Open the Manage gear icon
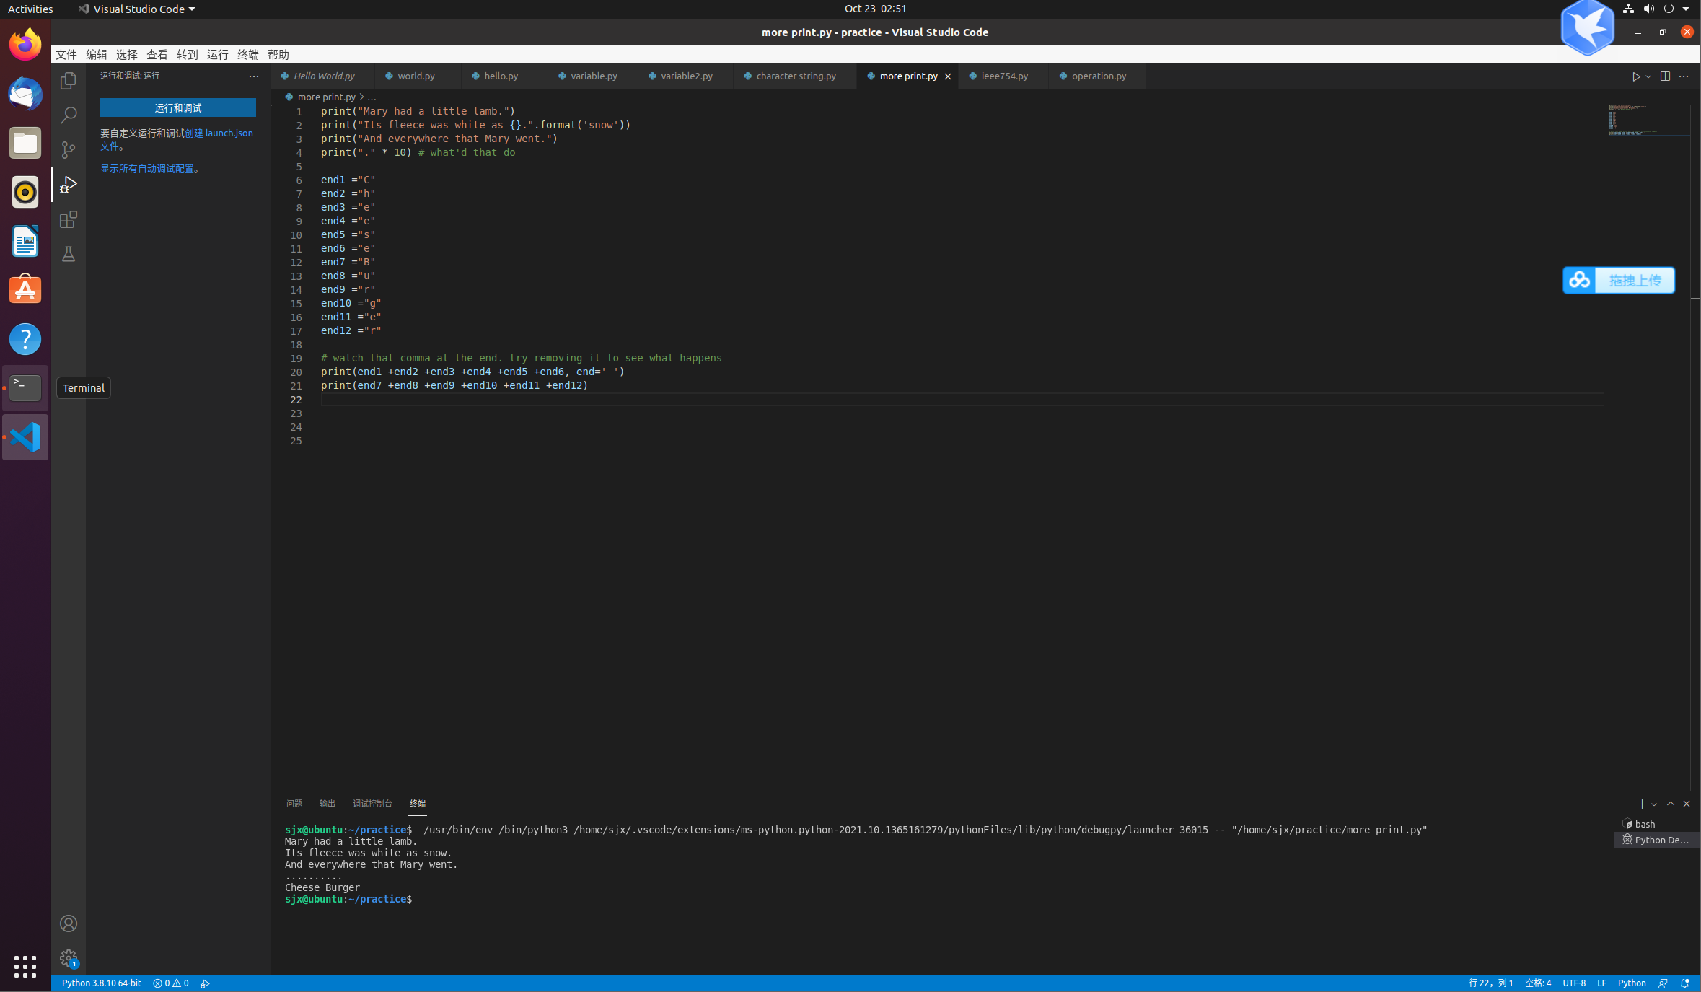 coord(69,958)
